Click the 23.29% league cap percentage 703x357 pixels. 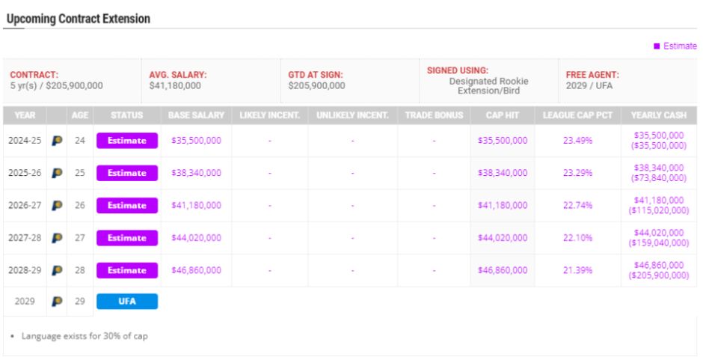(577, 173)
